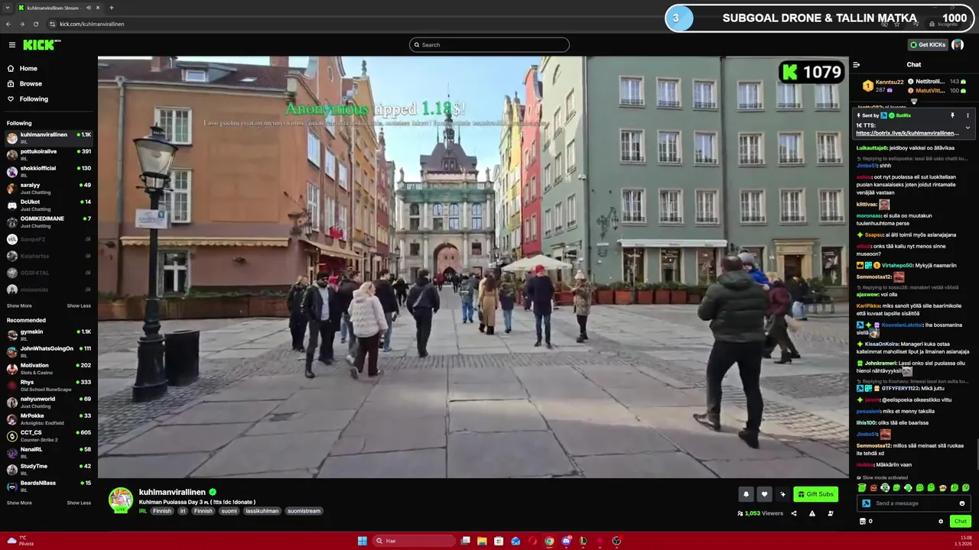979x550 pixels.
Task: Report stream with warning triangle icon
Action: coord(812,513)
